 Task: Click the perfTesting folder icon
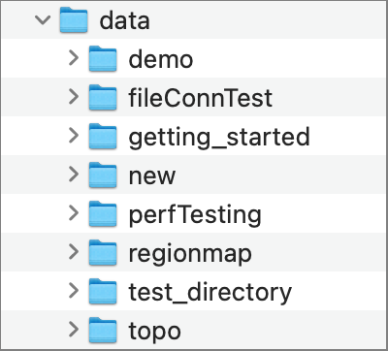103,214
